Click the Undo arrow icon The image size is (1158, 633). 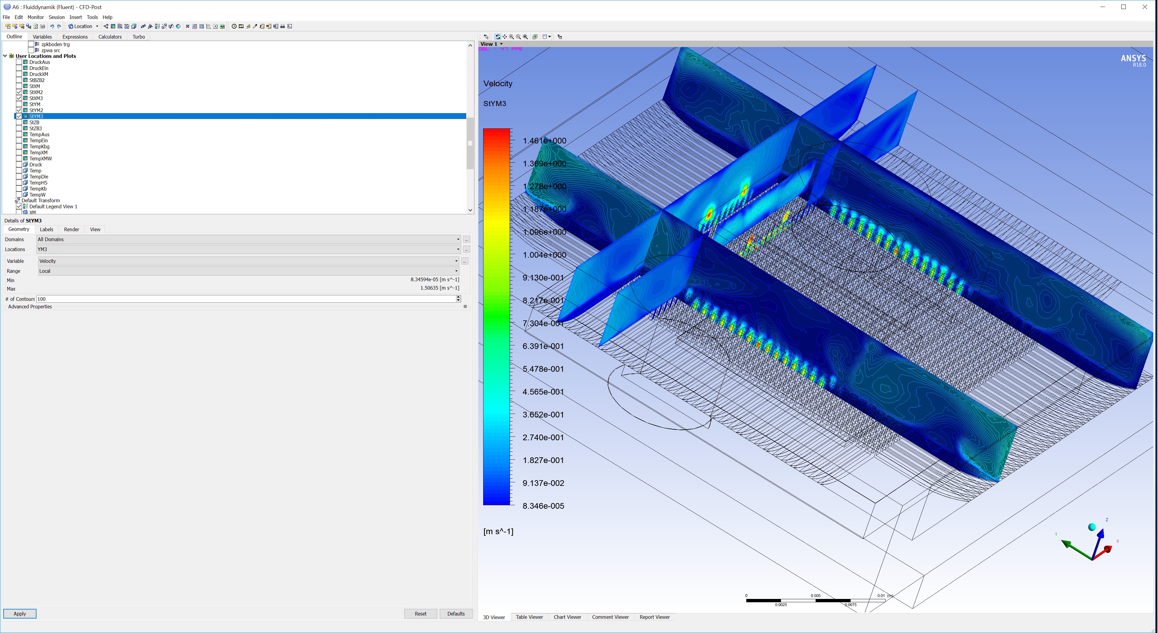(x=52, y=27)
